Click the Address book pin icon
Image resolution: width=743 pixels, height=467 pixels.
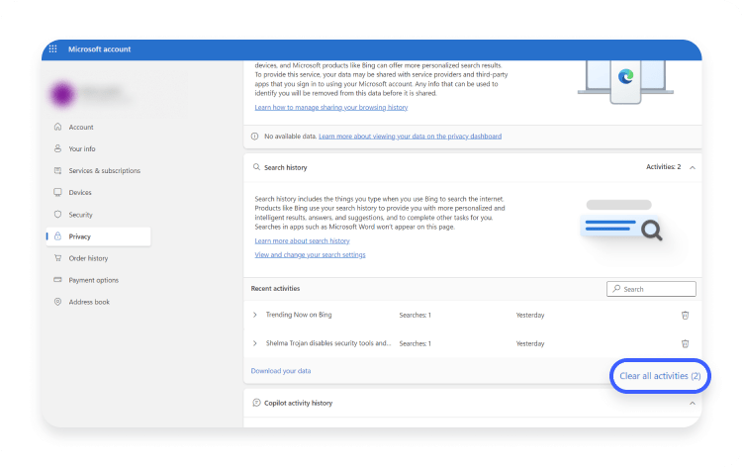coord(57,302)
